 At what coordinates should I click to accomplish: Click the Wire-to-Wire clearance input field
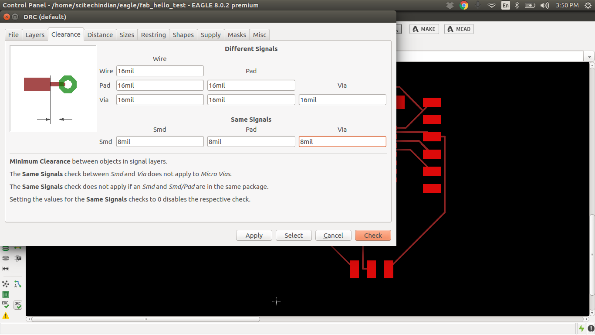160,71
